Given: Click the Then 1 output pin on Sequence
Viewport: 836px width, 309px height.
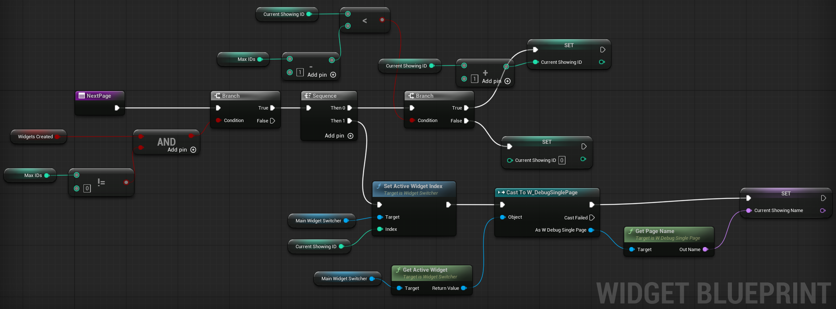Looking at the screenshot, I should (350, 121).
